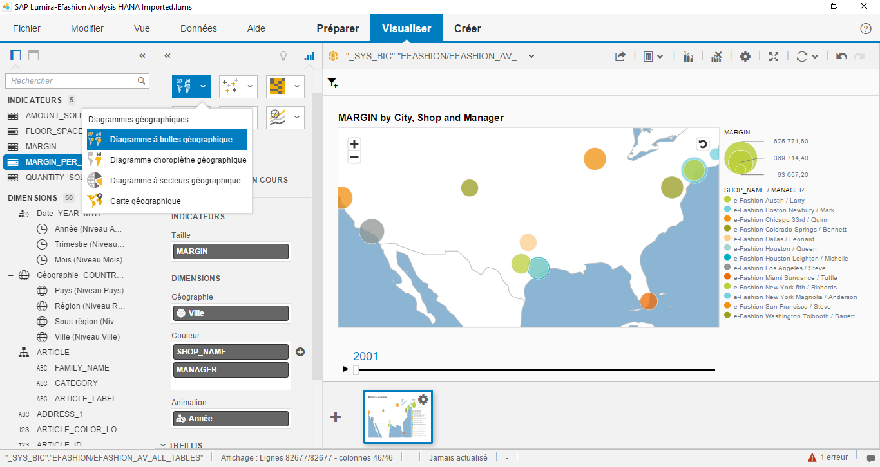The image size is (880, 467).
Task: Select the map visualization thumbnail
Action: point(397,417)
